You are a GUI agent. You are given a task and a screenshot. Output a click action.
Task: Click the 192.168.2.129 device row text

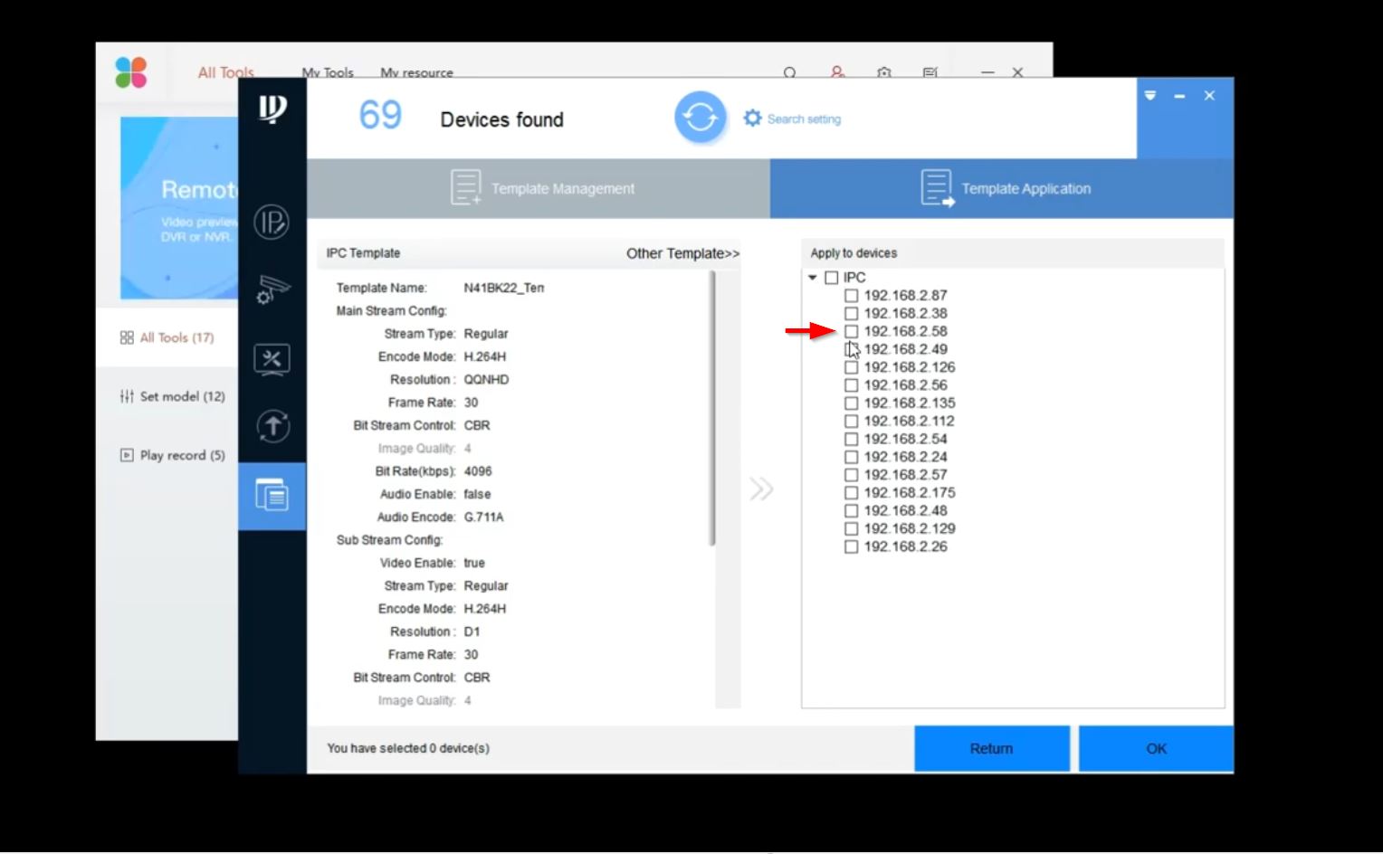[910, 528]
